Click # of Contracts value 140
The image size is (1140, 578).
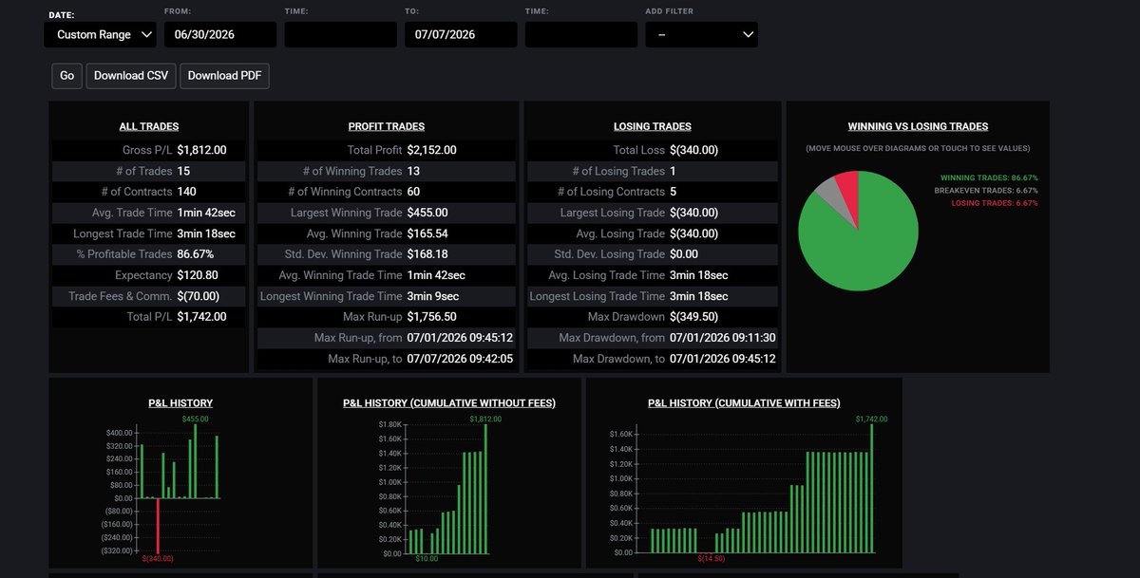point(186,192)
